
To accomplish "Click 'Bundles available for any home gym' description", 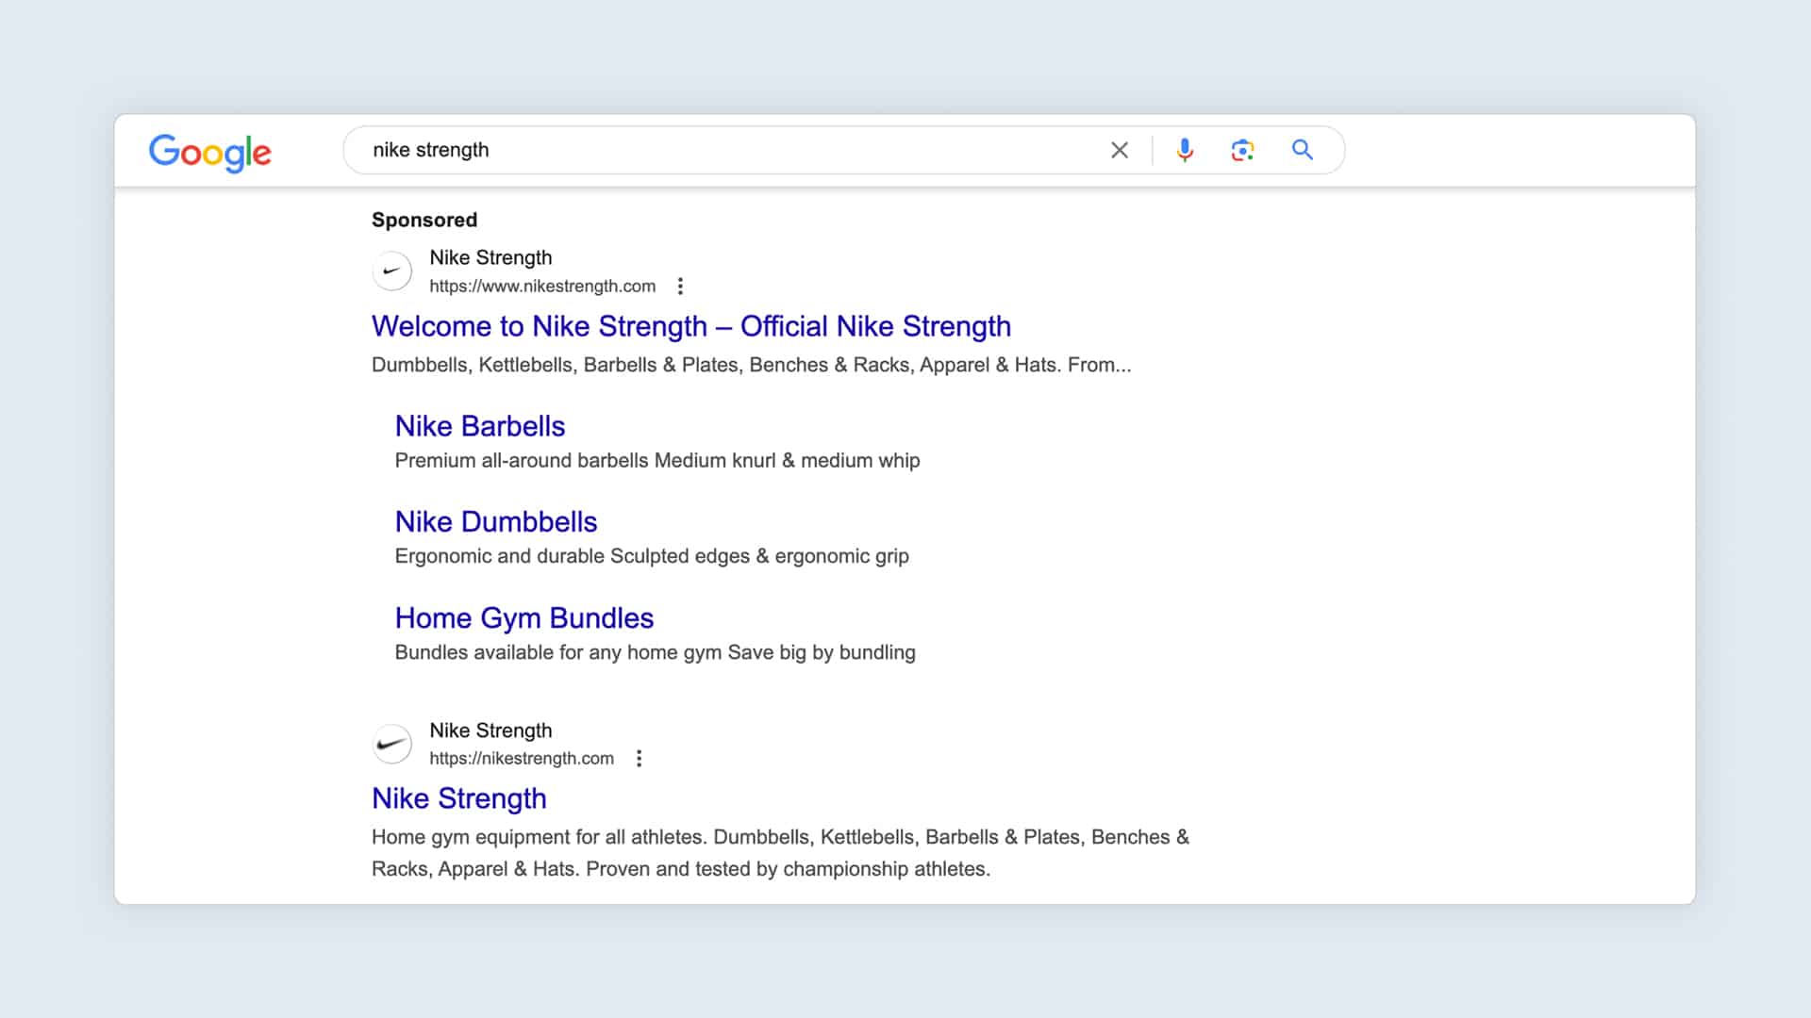I will click(x=656, y=652).
